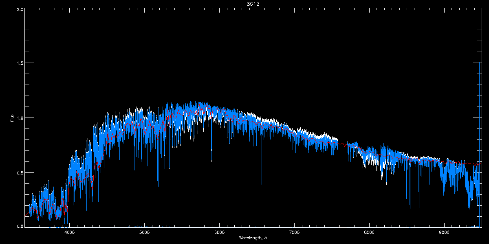Select the 6000 wavelength tick label
489x244 pixels.
pos(219,232)
